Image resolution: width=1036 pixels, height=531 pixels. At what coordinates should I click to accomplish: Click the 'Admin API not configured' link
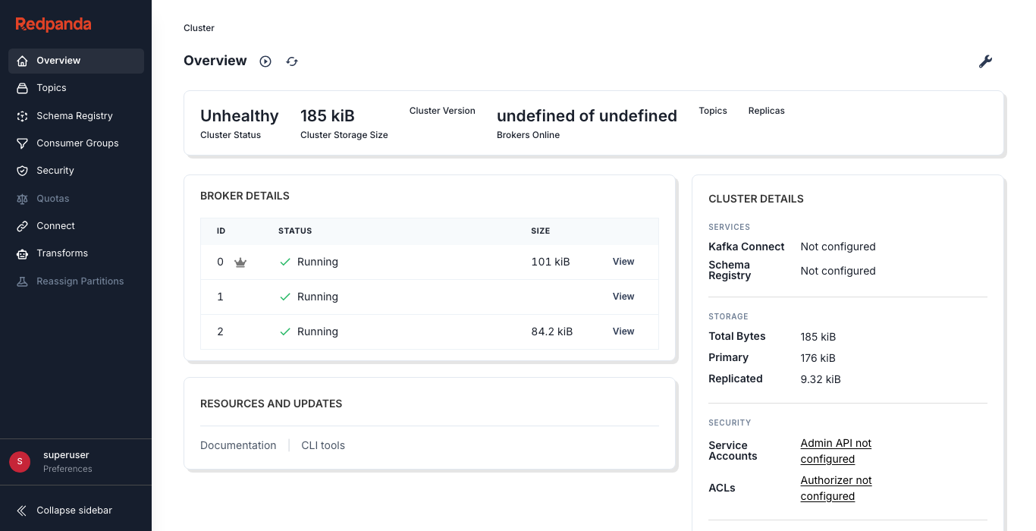click(836, 451)
